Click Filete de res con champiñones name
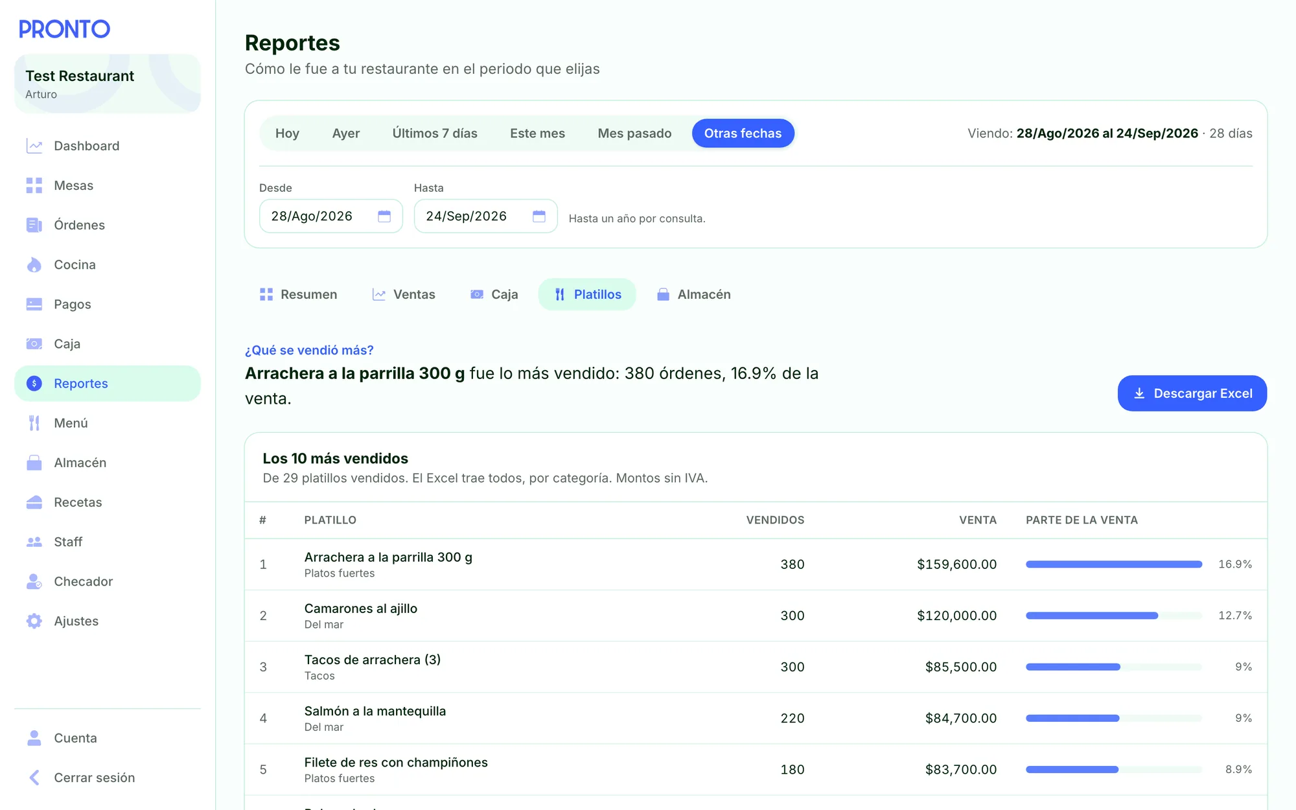Image resolution: width=1296 pixels, height=810 pixels. pos(396,762)
